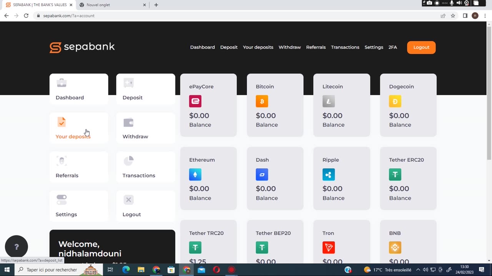Open the Dashboard briefcase tile icon
The width and height of the screenshot is (492, 276).
pos(61,83)
